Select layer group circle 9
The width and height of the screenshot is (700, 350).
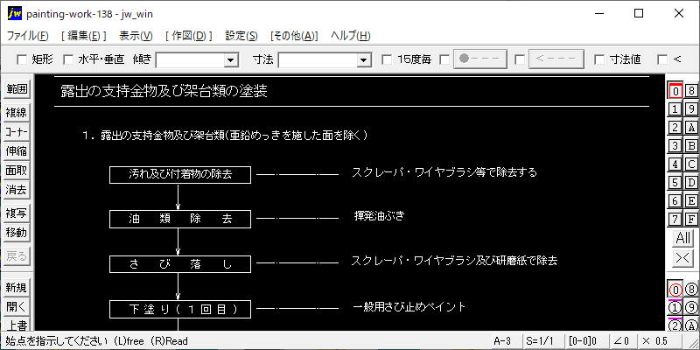tap(691, 308)
